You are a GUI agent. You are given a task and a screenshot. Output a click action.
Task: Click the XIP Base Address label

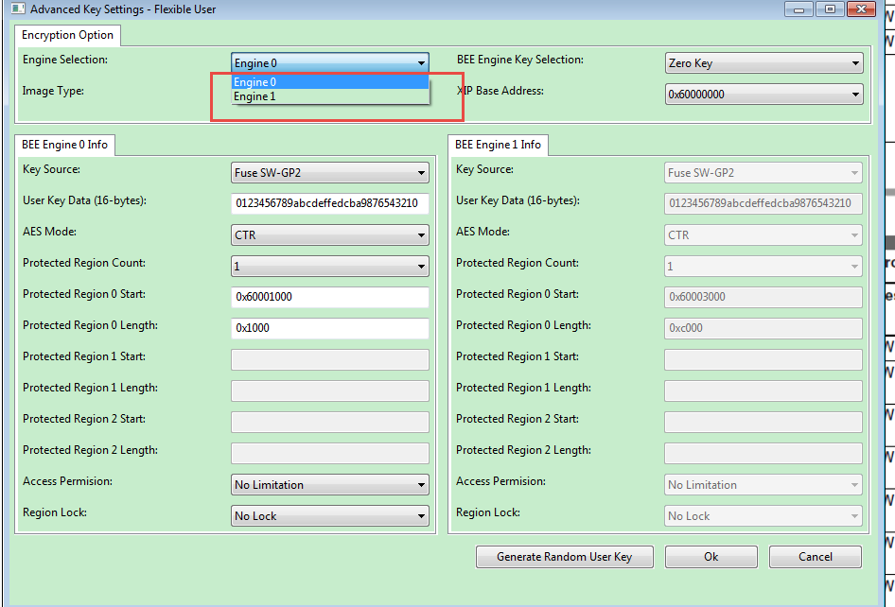500,91
